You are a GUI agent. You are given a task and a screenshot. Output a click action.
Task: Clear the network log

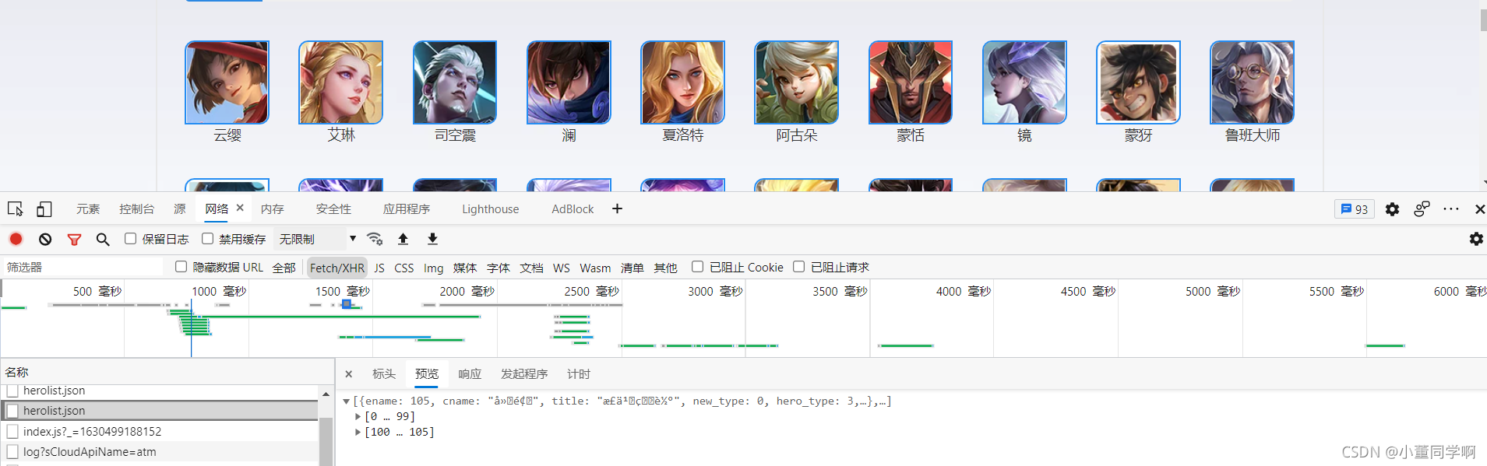click(45, 239)
